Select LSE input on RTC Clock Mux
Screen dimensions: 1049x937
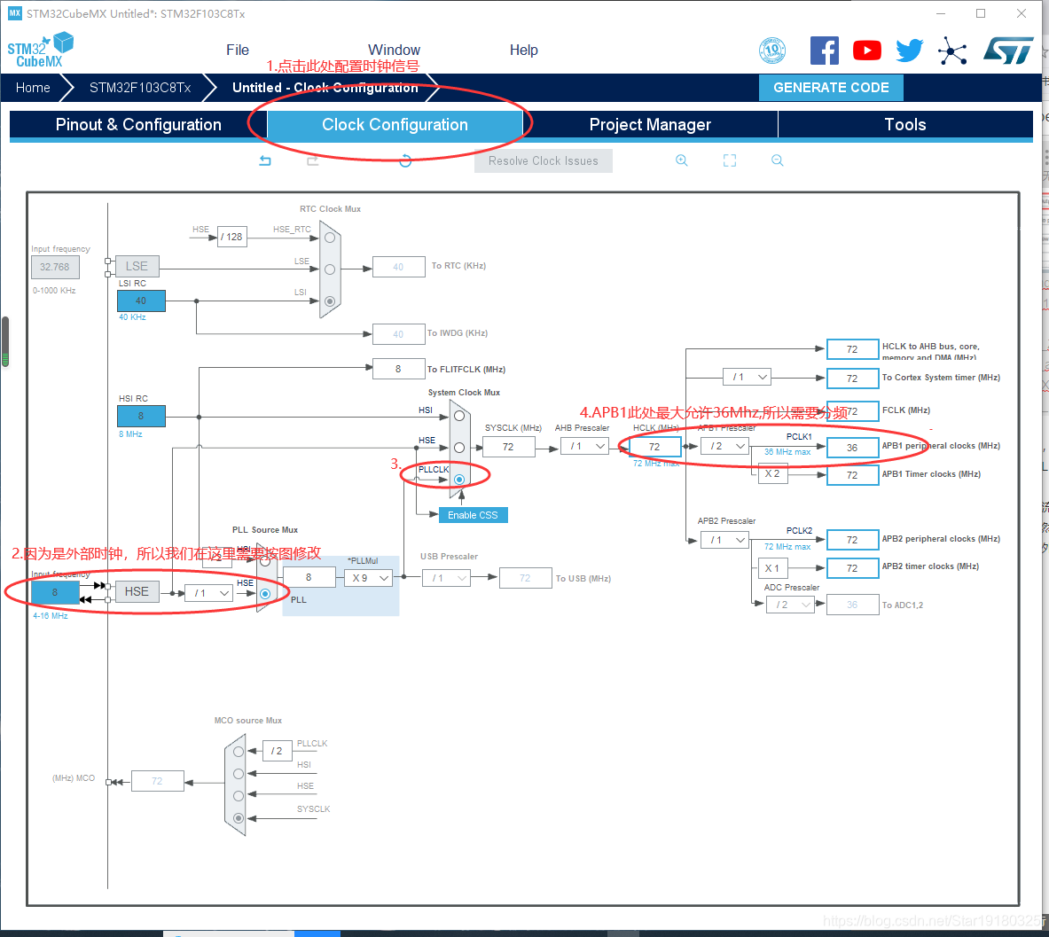click(x=329, y=269)
